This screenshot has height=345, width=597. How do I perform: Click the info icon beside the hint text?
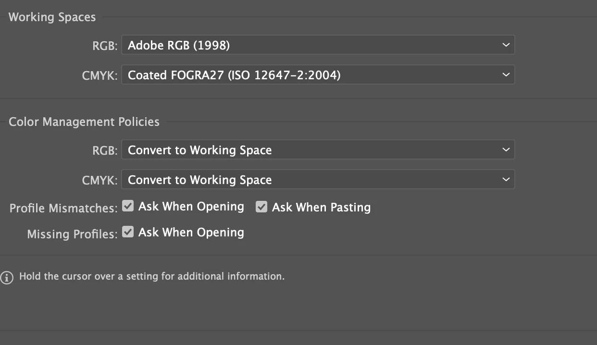point(7,278)
